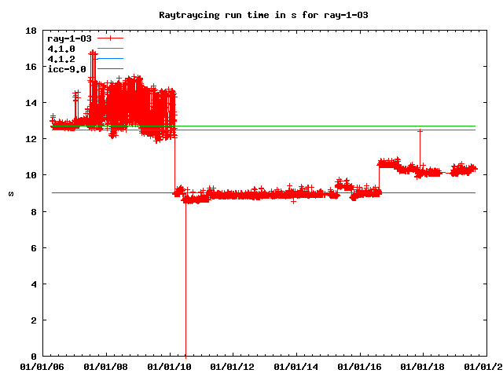The width and height of the screenshot is (503, 377).
Task: Click y-axis tick label 0
Action: click(34, 357)
